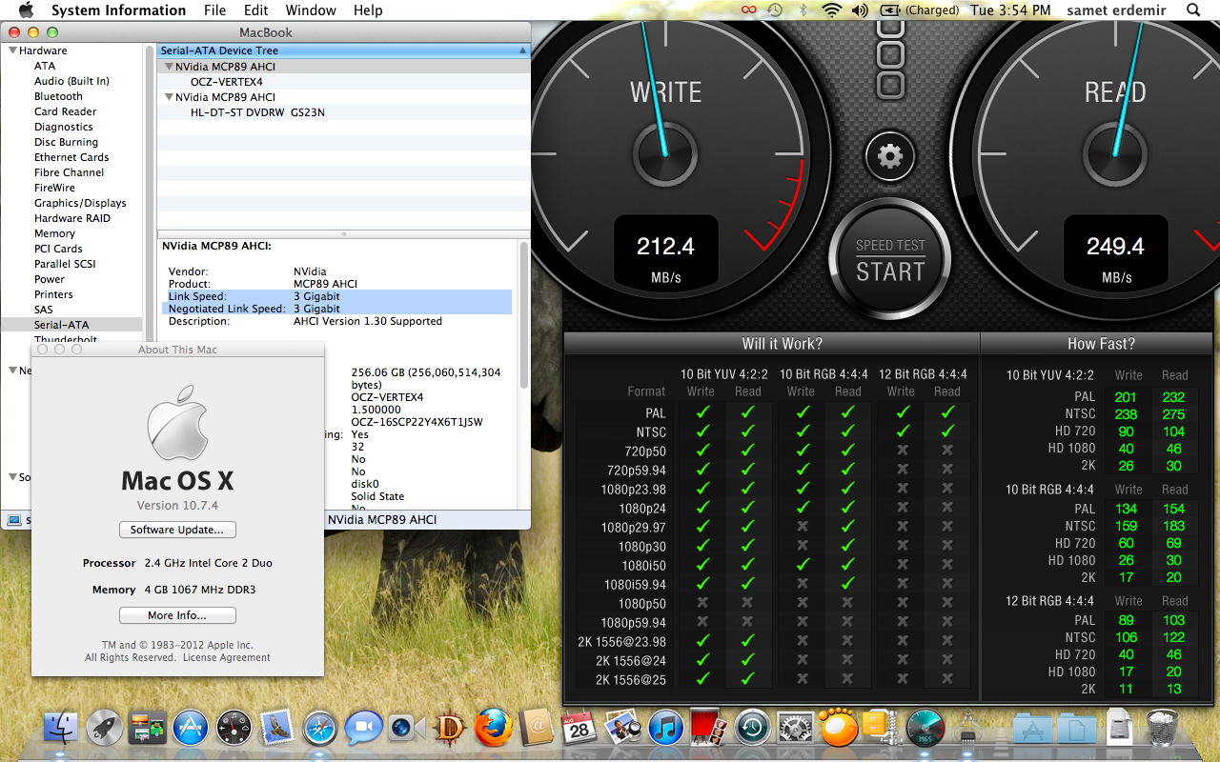Screen dimensions: 1220x762
Task: Open Bluetooth menu bar icon
Action: pos(803,10)
